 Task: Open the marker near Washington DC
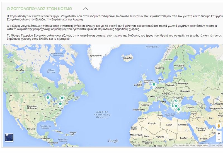tap(60, 104)
